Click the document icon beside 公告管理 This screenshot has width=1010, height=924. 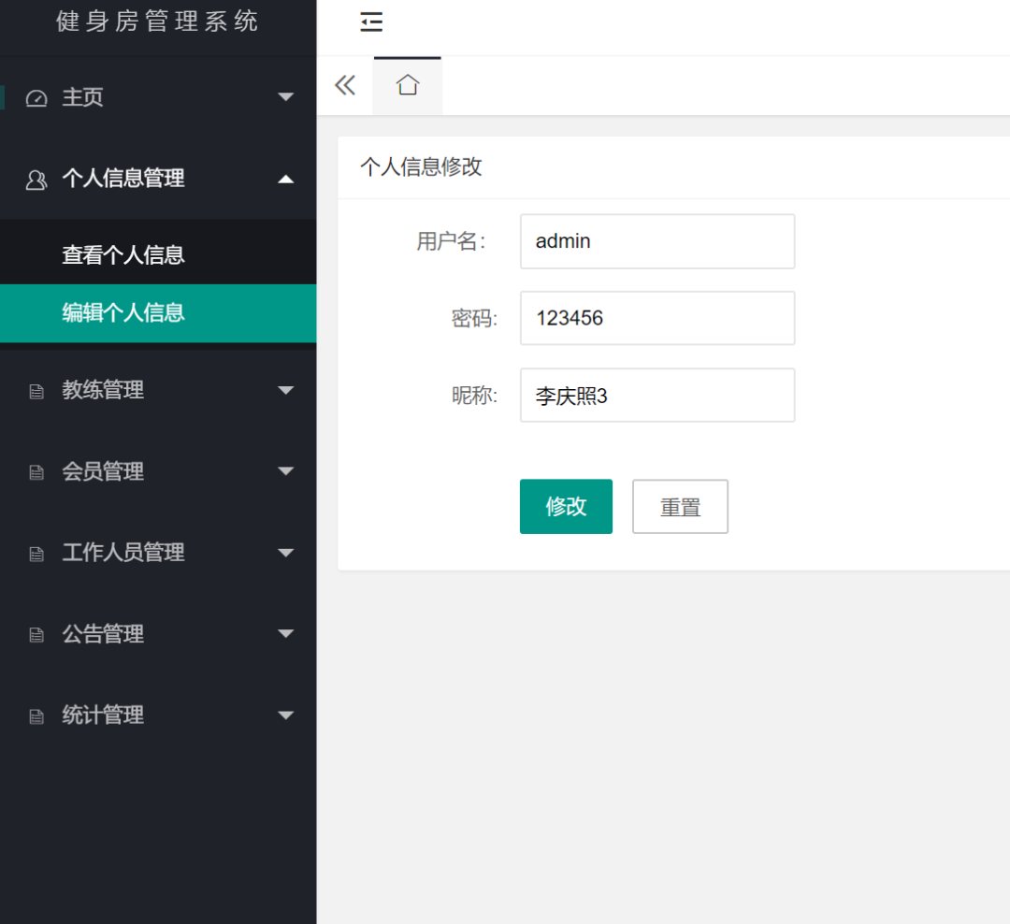point(36,635)
